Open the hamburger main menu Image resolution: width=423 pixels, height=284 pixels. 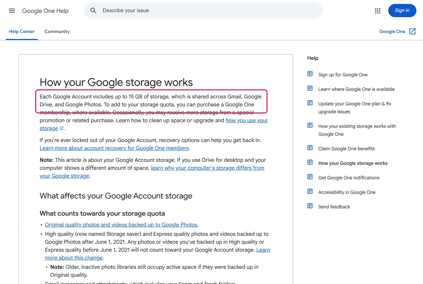[12, 11]
